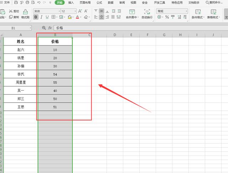This screenshot has height=173, width=228.
Task: Expand the font color dropdown arrow
Action: [x=81, y=17]
